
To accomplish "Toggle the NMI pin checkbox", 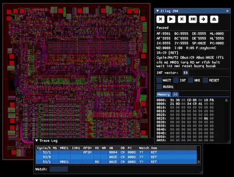I will click(191, 80).
